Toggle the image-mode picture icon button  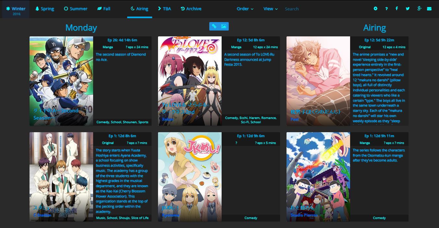[224, 26]
